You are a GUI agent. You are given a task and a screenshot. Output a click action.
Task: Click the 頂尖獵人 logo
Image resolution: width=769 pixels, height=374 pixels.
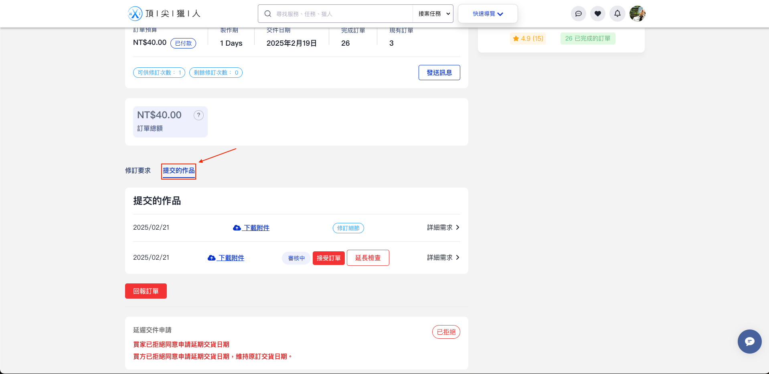pyautogui.click(x=164, y=13)
